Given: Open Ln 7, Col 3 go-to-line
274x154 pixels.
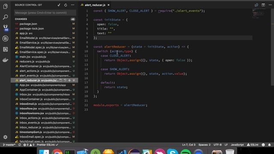Looking at the screenshot, I should [189, 145].
